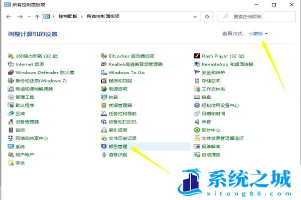Open the 索引选项 link
Image resolution: width=301 pixels, height=200 pixels.
click(118, 130)
